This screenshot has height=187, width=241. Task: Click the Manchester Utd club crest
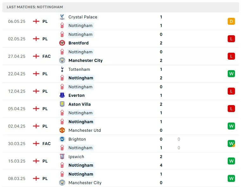point(62,130)
